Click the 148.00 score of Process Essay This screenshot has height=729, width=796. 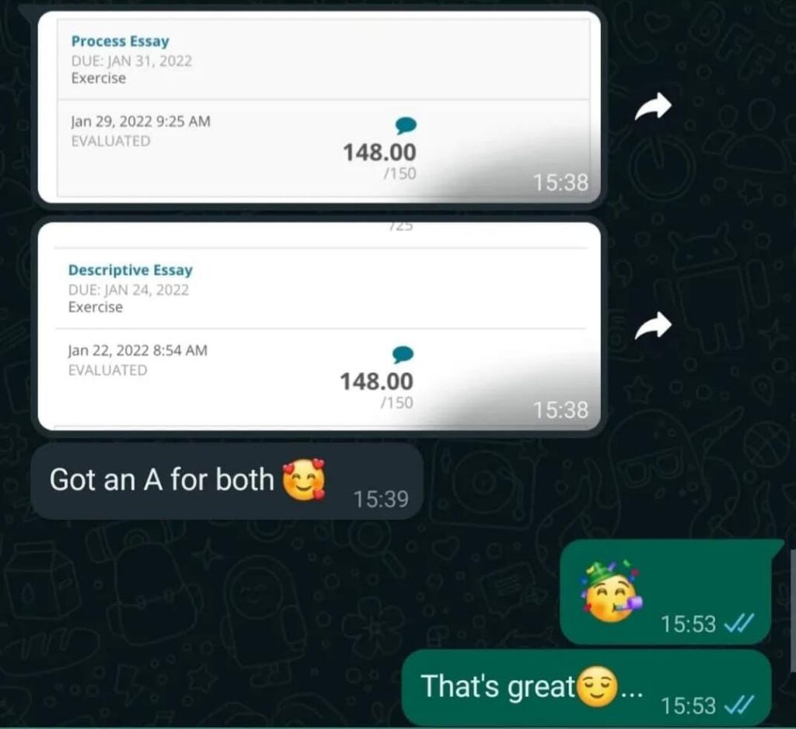379,152
